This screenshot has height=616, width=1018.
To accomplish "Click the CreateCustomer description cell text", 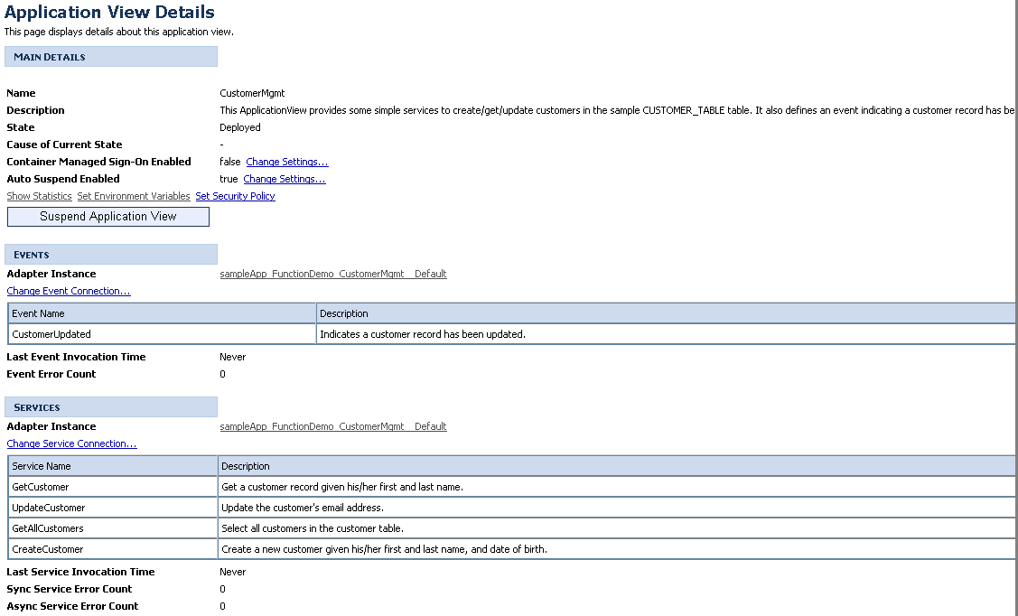I will click(x=385, y=549).
